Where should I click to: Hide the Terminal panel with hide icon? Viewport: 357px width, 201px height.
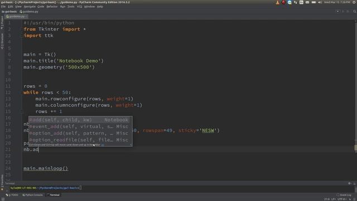point(354,184)
